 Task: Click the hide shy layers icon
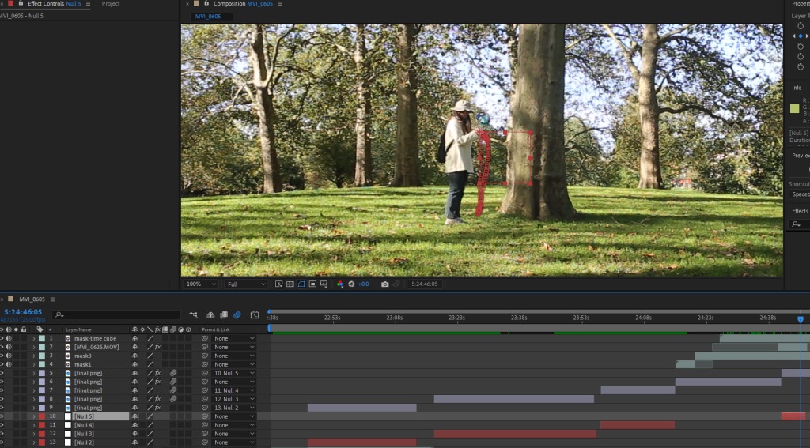tap(210, 314)
